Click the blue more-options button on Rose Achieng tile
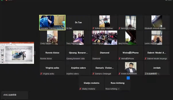The image size is (173, 100). click(x=128, y=78)
